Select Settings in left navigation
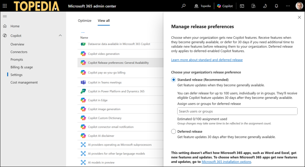The height and width of the screenshot is (167, 305). tap(16, 74)
